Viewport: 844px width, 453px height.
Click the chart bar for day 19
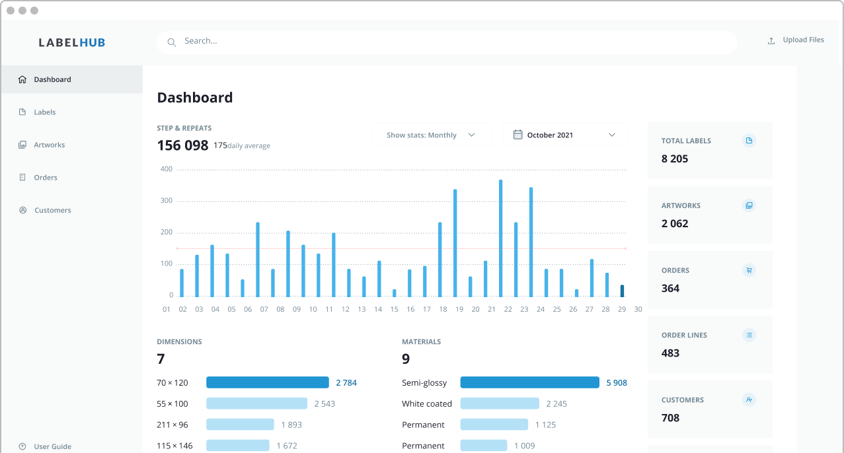(455, 243)
